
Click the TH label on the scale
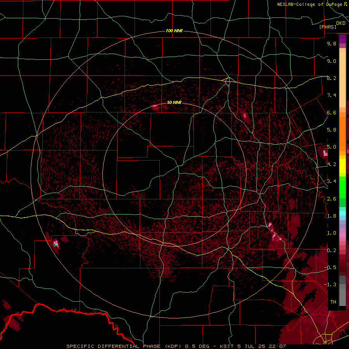point(333,302)
